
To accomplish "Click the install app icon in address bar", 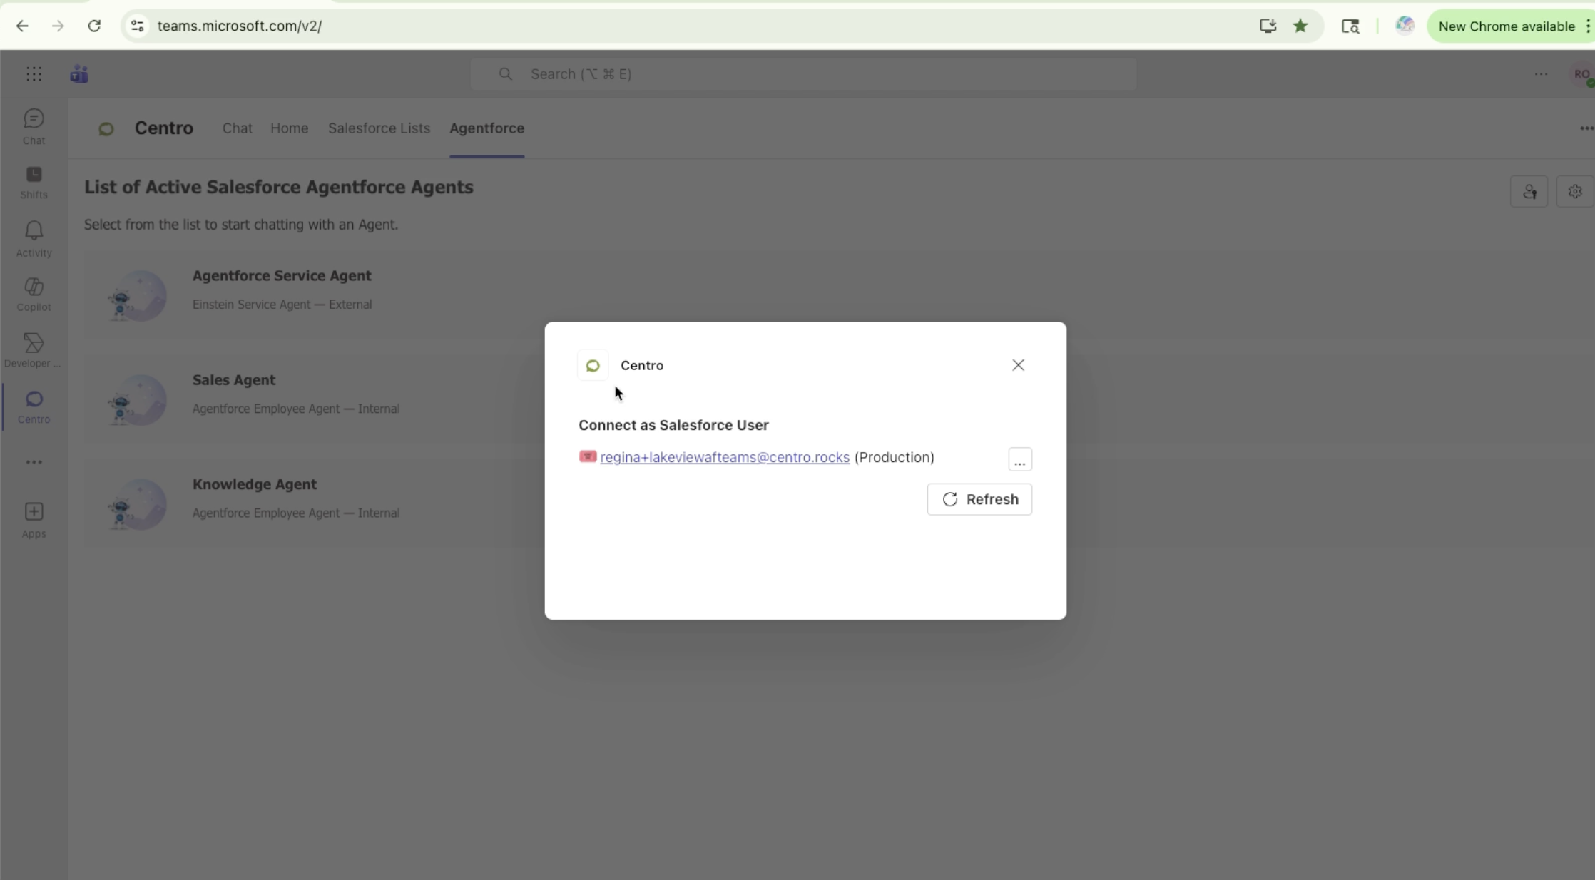I will pyautogui.click(x=1268, y=26).
